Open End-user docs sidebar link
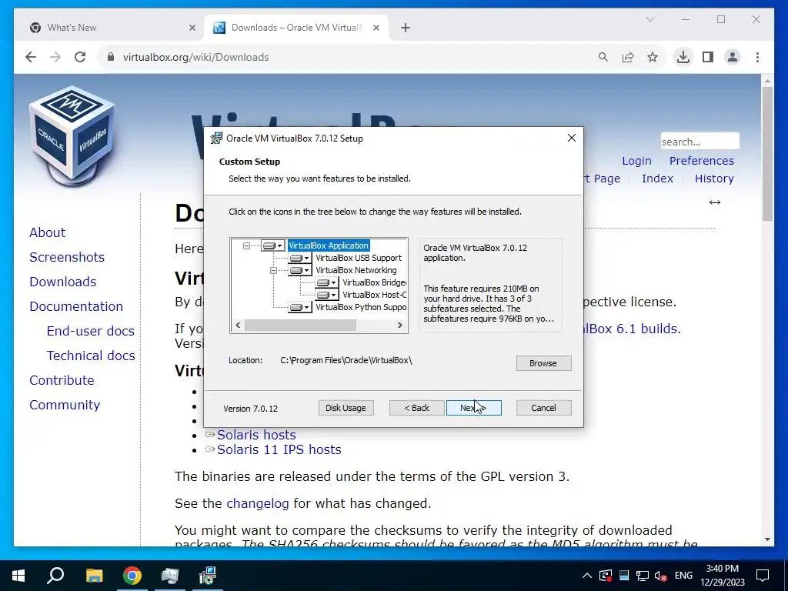The height and width of the screenshot is (591, 788). point(91,331)
